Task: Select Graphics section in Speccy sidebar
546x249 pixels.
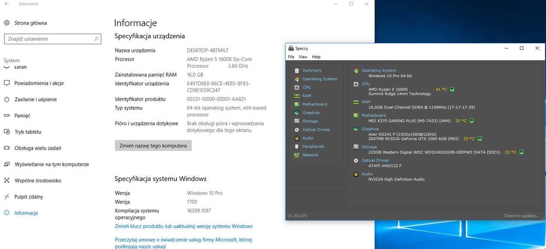Action: pos(311,113)
